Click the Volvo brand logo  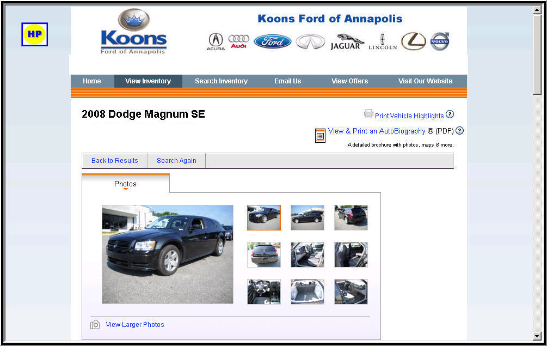[440, 41]
